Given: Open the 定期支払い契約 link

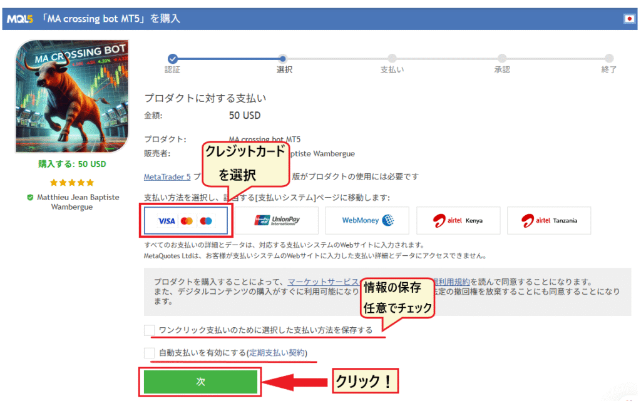Looking at the screenshot, I should (x=277, y=353).
